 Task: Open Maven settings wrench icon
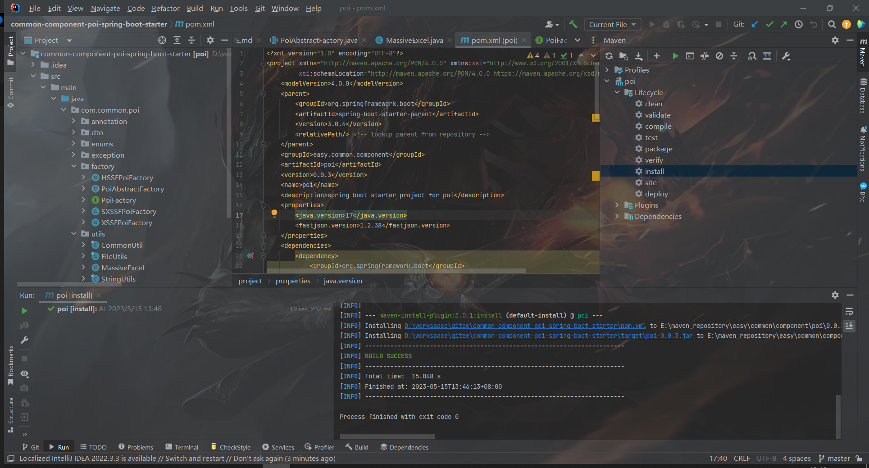click(786, 56)
